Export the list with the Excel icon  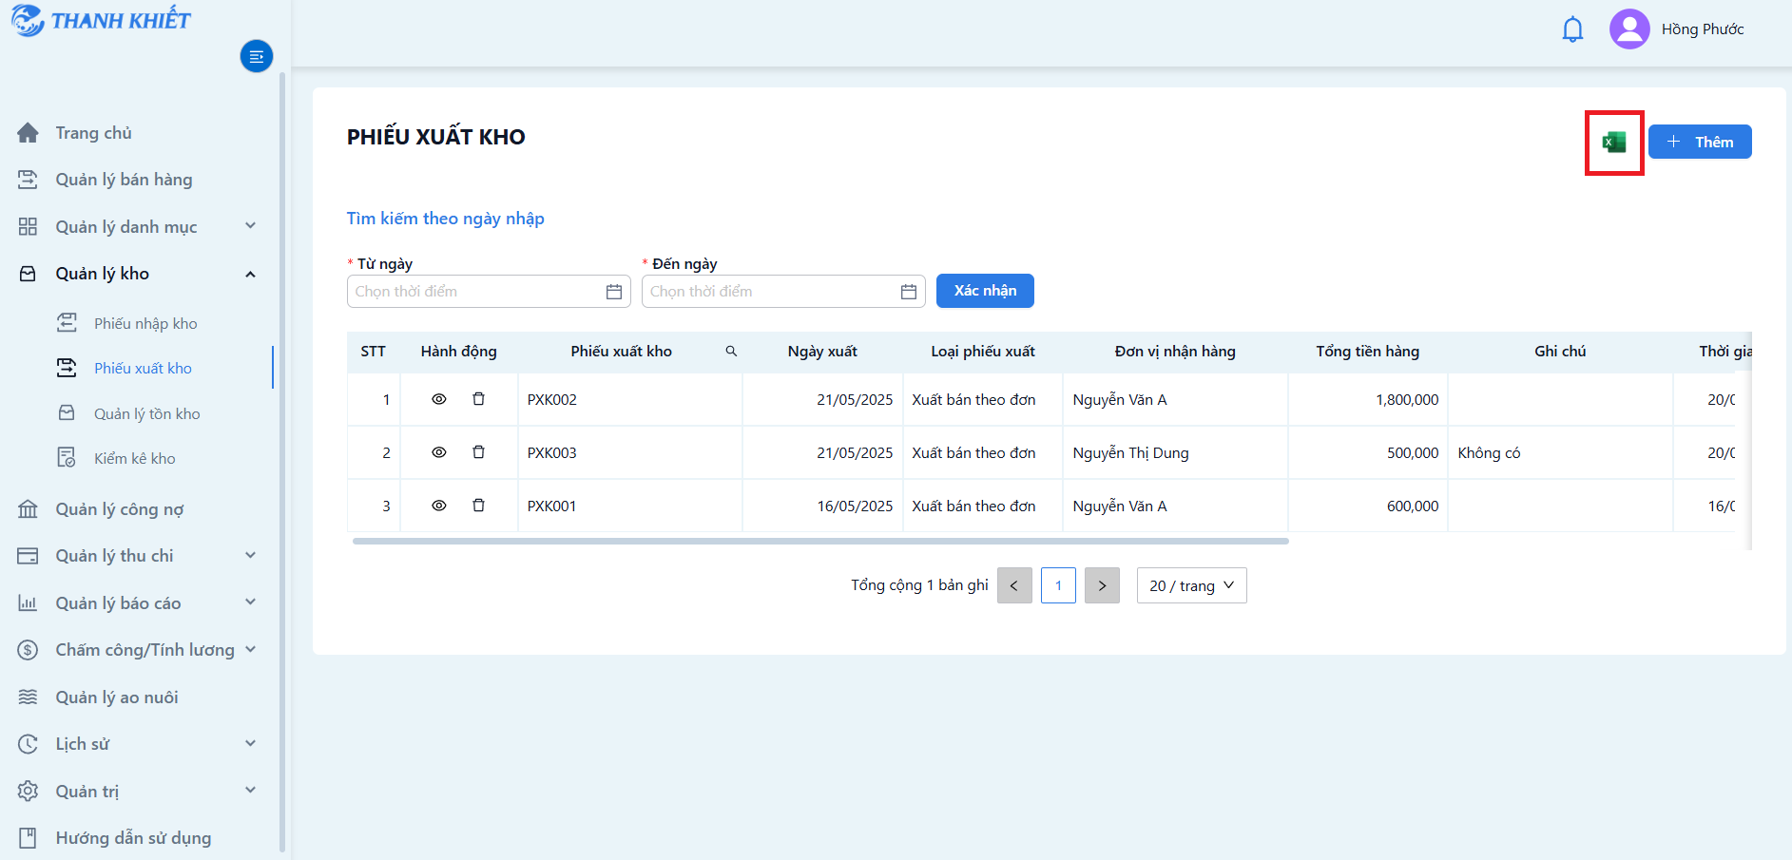[1614, 143]
